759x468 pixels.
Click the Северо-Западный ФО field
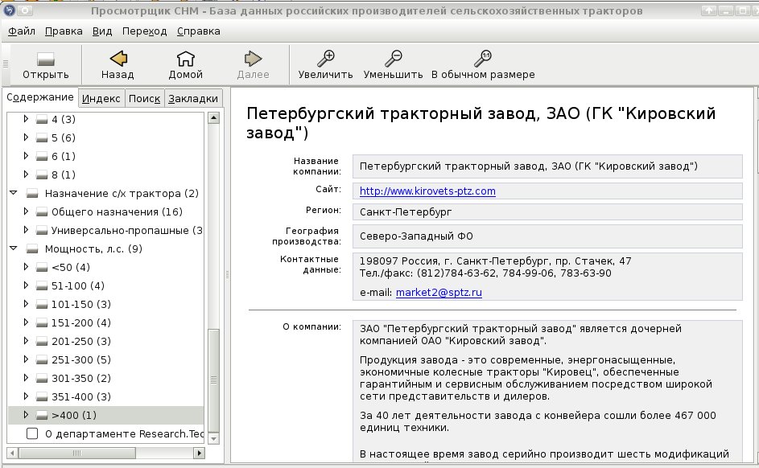click(547, 236)
